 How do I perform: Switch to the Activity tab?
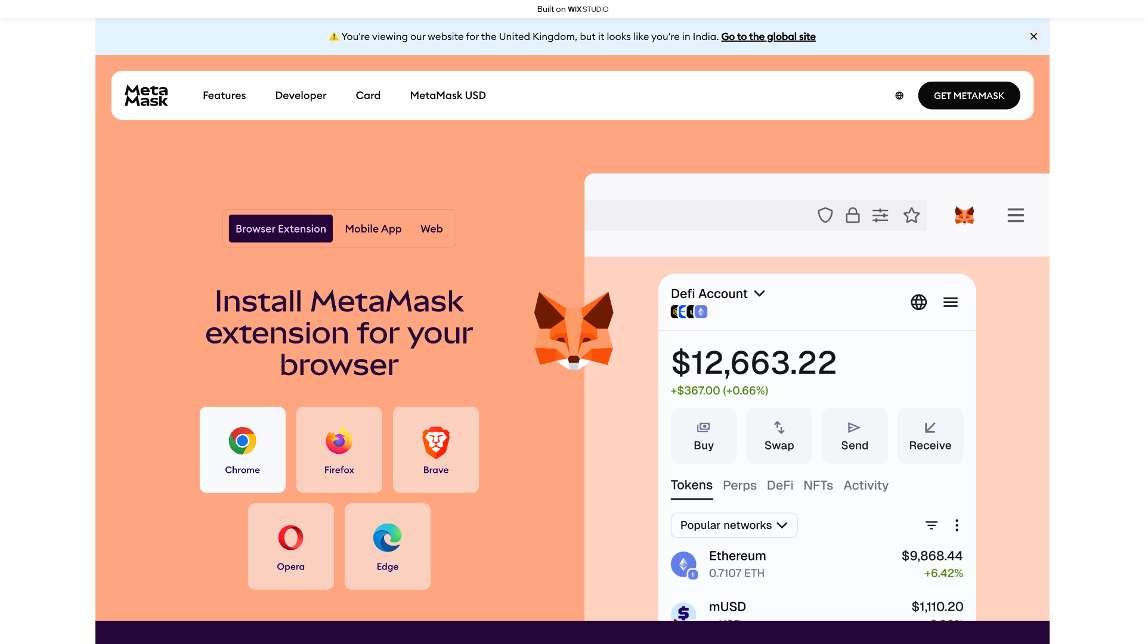866,485
